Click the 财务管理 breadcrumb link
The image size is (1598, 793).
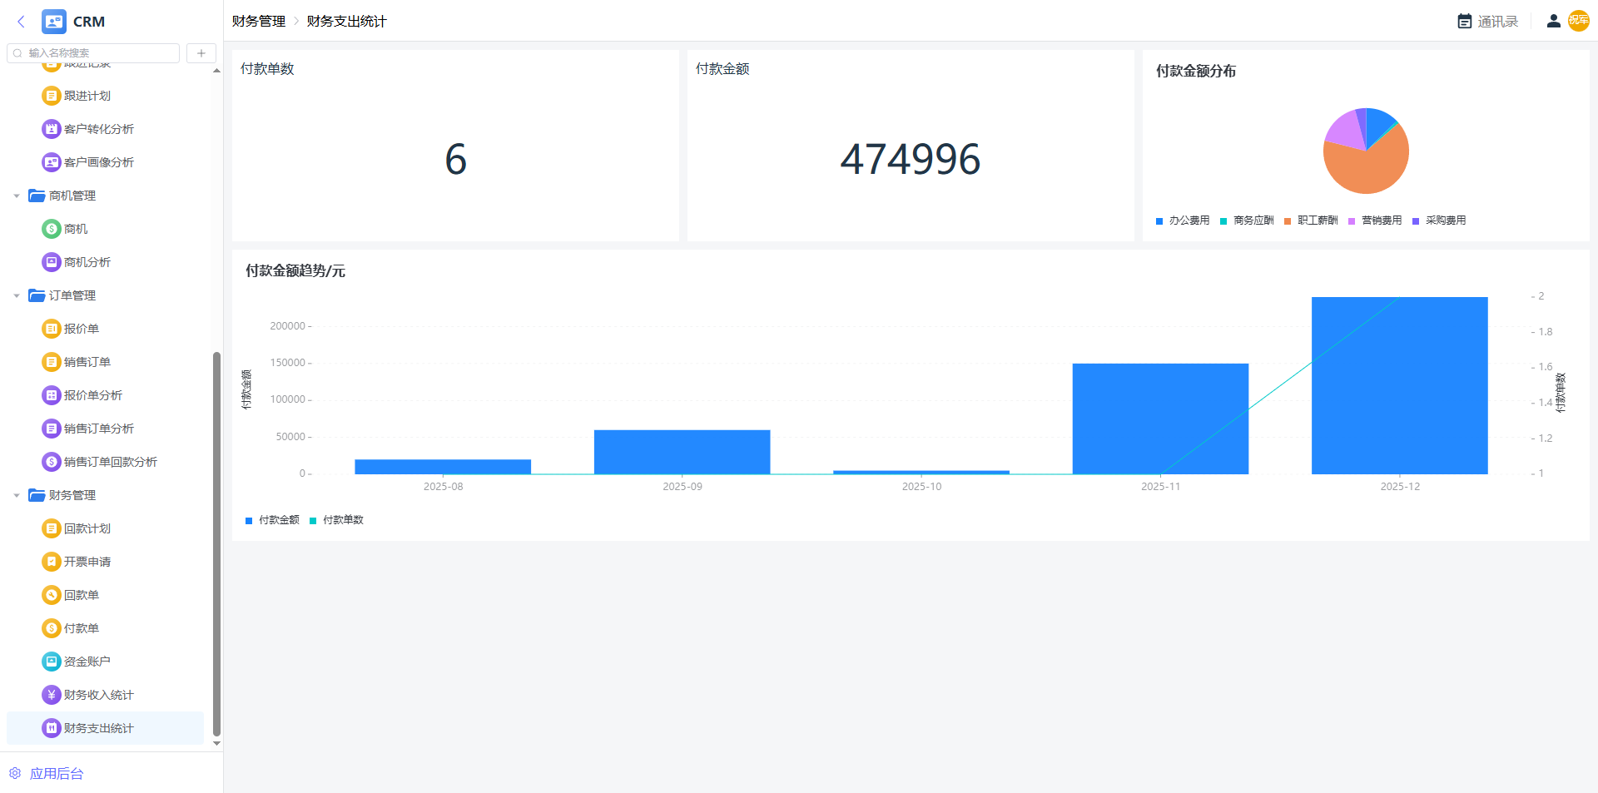tap(258, 22)
